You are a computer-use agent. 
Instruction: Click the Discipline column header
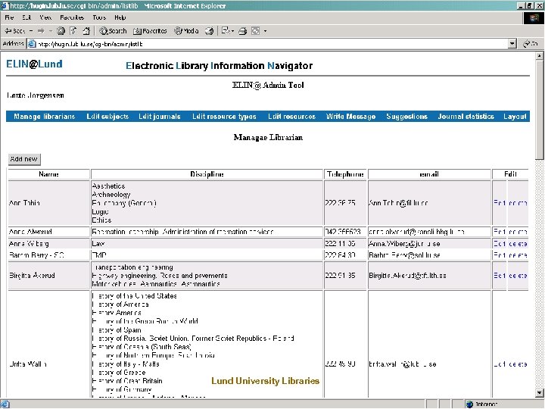click(x=207, y=174)
